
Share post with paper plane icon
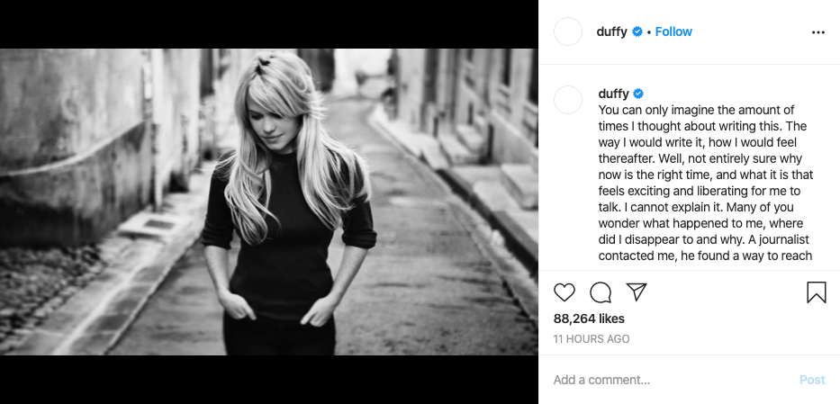point(637,292)
